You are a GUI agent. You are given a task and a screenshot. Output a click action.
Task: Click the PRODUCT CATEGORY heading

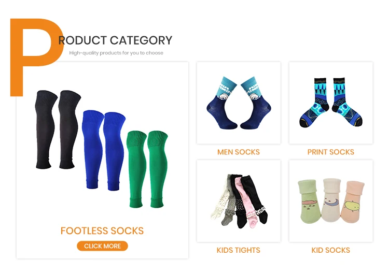115,40
